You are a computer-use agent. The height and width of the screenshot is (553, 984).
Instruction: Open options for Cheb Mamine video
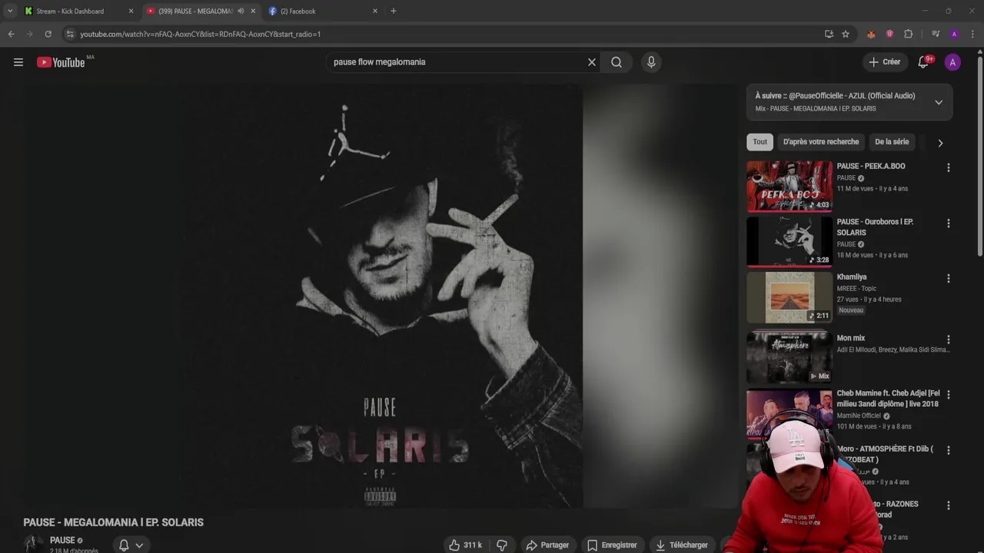pyautogui.click(x=948, y=395)
